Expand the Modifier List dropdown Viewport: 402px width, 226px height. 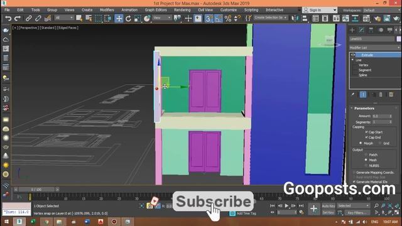click(375, 48)
